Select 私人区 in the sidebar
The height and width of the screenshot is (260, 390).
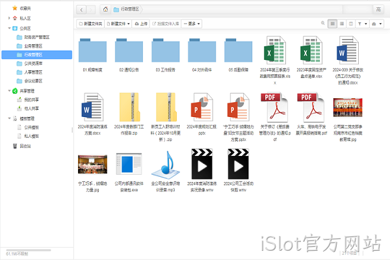21,18
